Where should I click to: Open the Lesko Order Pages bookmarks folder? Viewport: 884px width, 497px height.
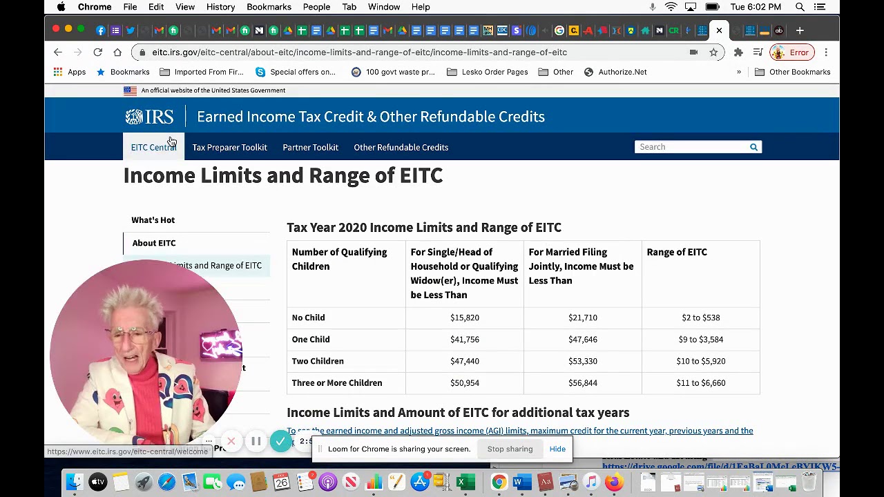tap(487, 72)
